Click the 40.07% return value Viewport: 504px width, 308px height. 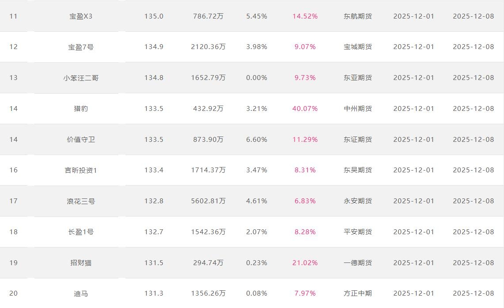305,109
